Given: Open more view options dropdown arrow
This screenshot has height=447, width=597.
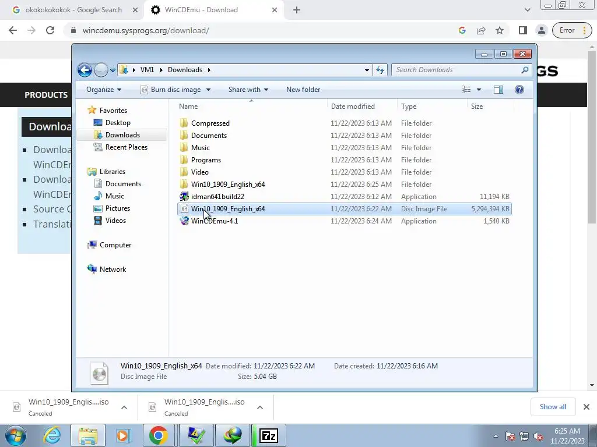Looking at the screenshot, I should coord(479,90).
